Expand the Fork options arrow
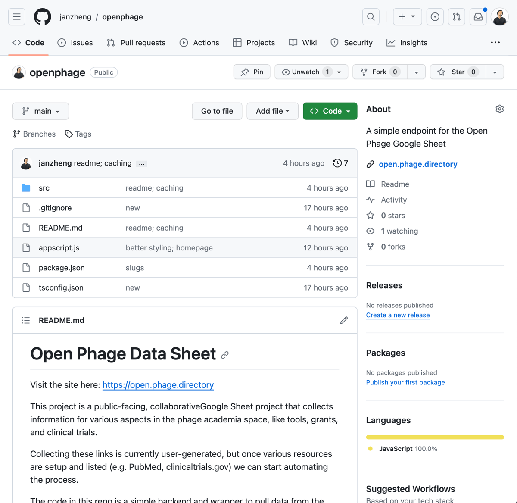The height and width of the screenshot is (503, 517). click(416, 72)
